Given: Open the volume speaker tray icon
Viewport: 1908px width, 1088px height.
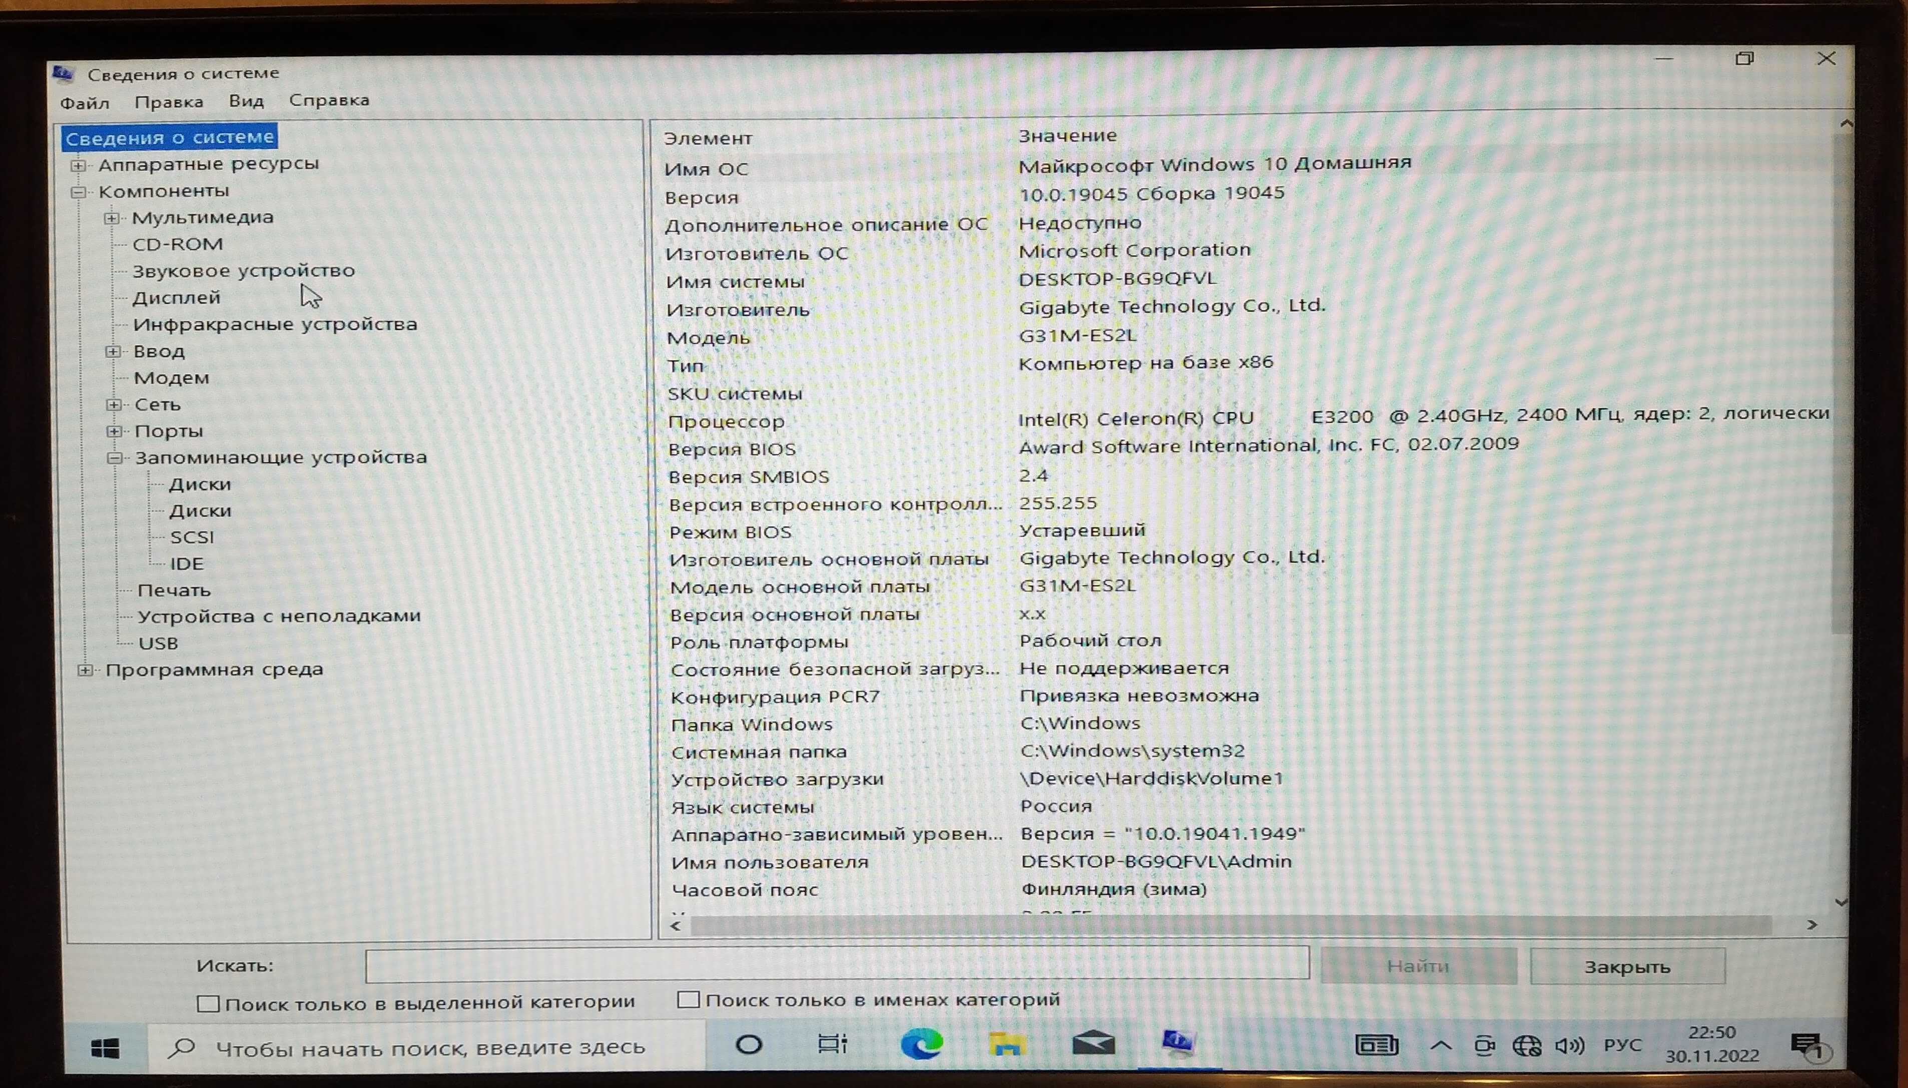Looking at the screenshot, I should coord(1569,1044).
